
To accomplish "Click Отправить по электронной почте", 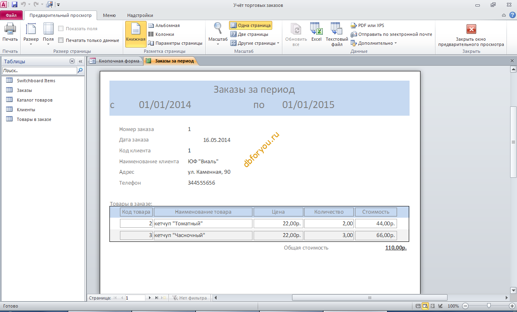I will click(x=391, y=34).
